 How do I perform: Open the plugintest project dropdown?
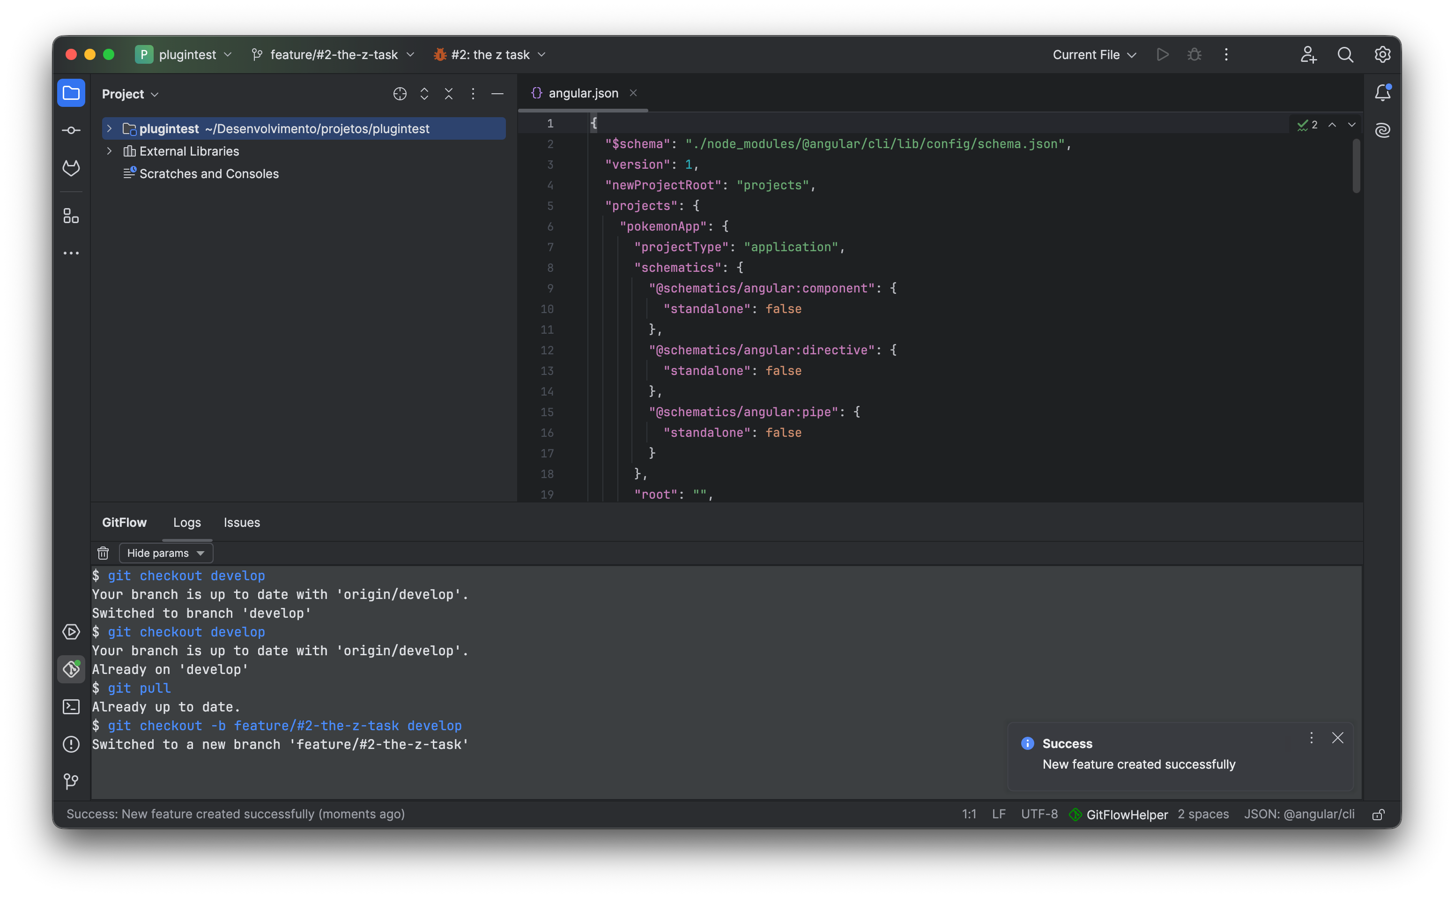(x=183, y=55)
